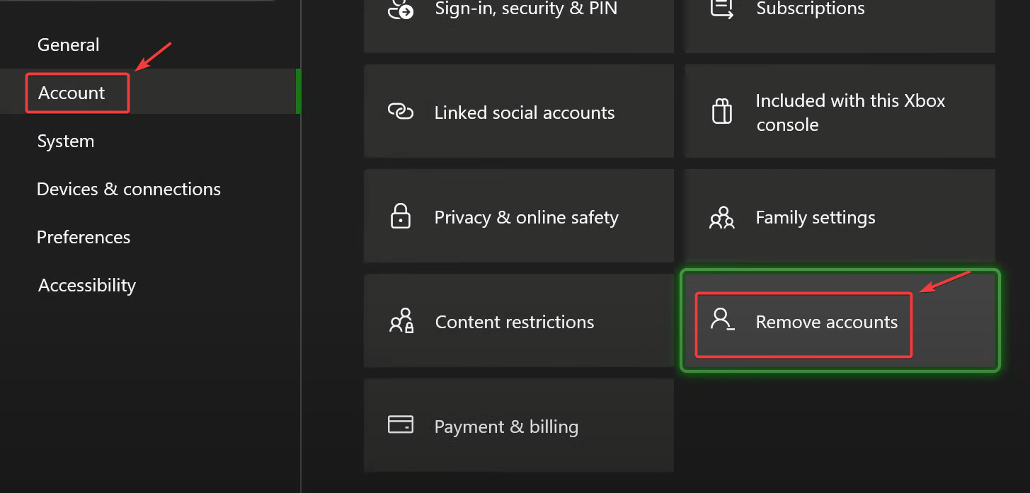The image size is (1030, 493).
Task: Open Devices & connections category
Action: [129, 189]
